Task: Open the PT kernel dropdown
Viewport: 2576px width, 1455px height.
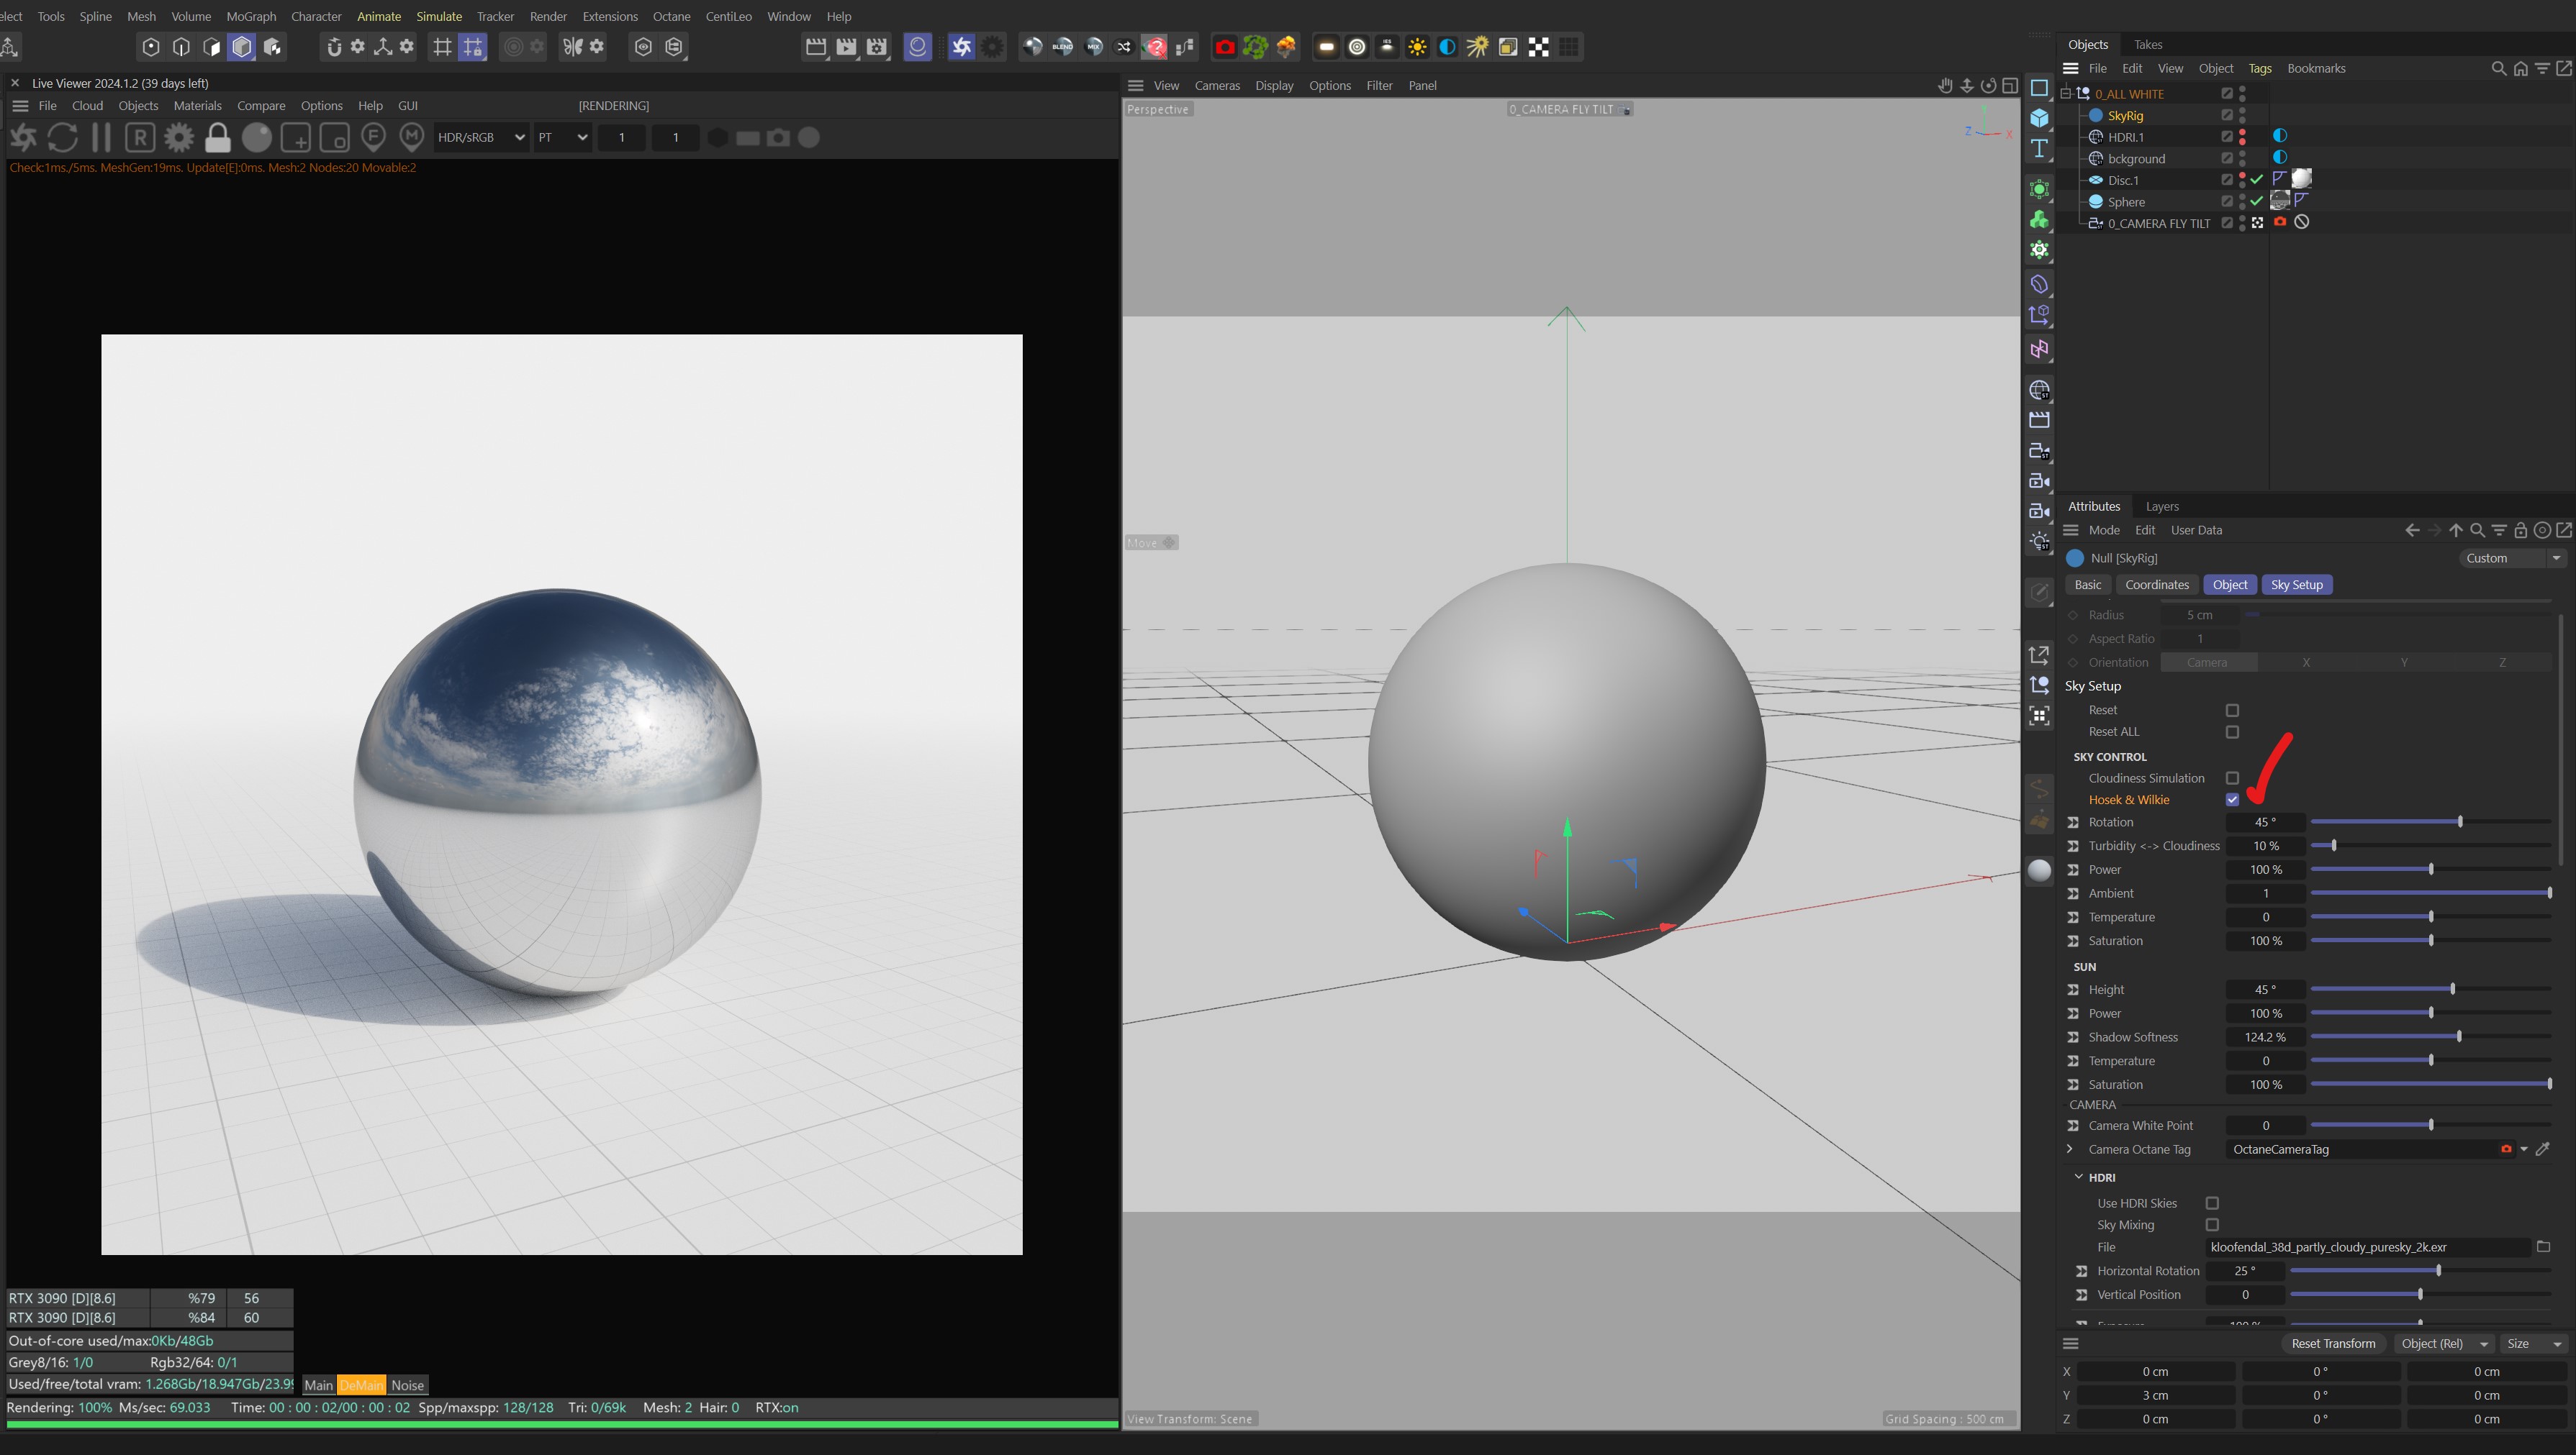Action: pos(562,137)
